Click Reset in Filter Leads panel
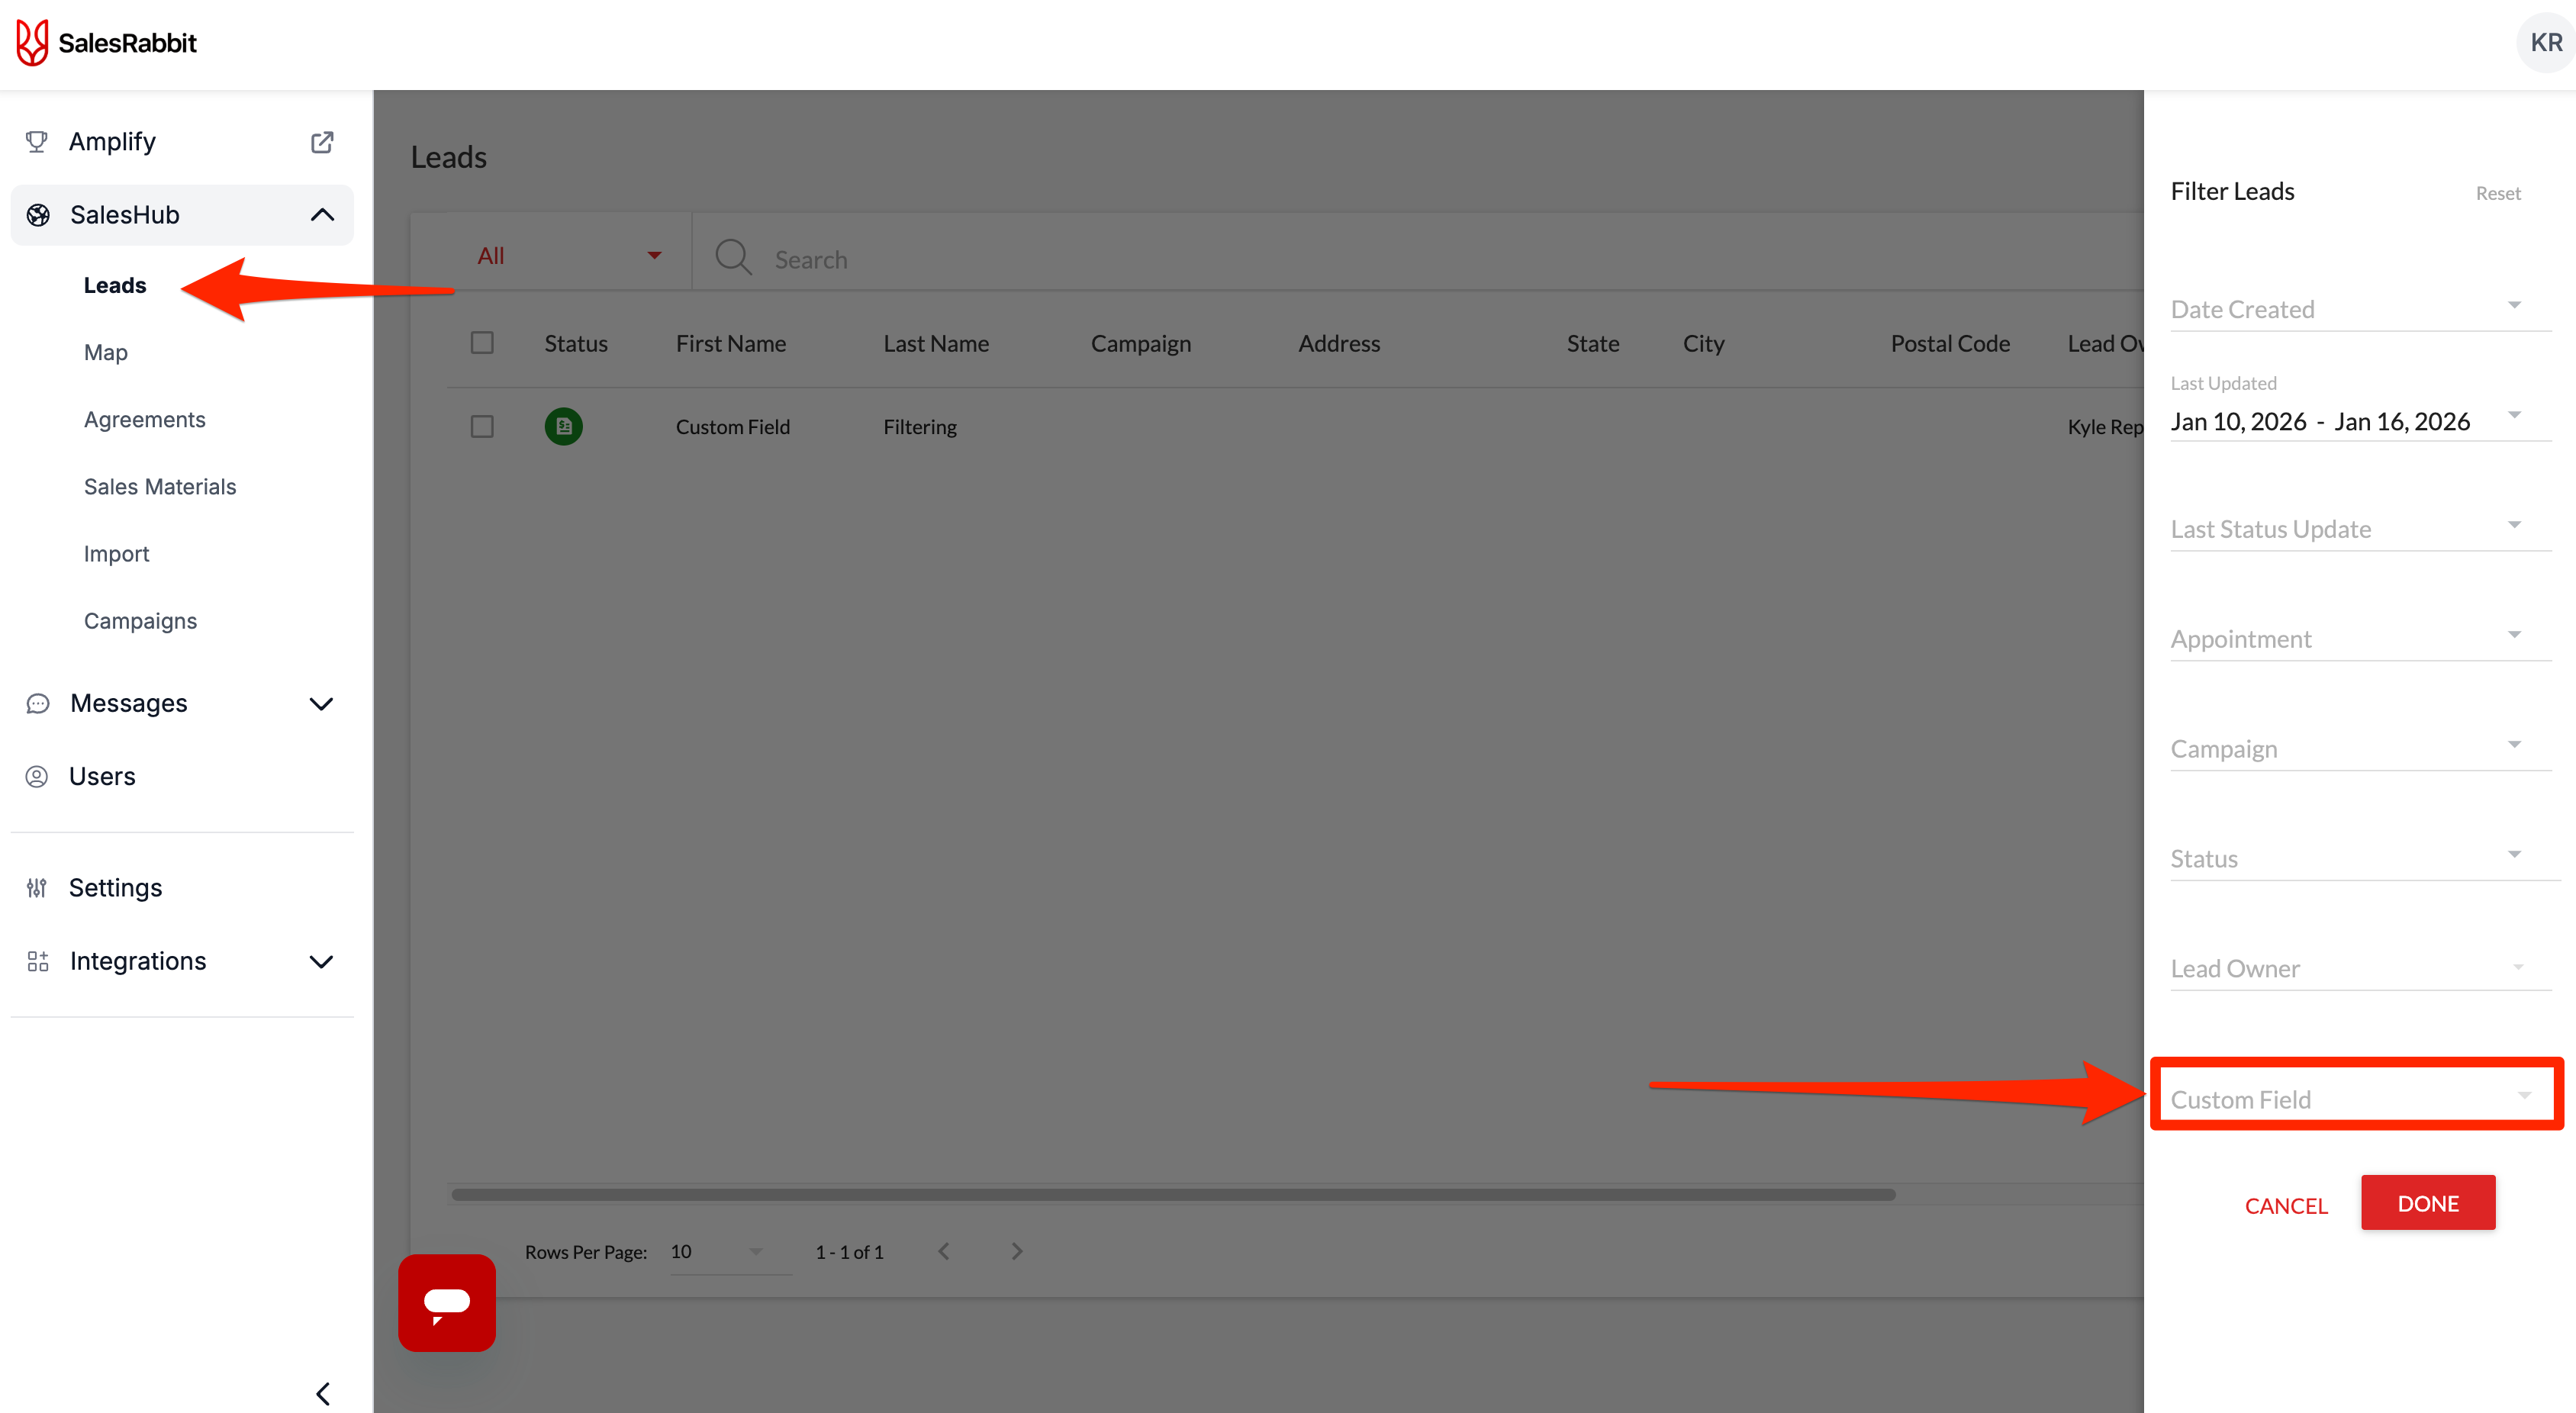 (x=2497, y=194)
